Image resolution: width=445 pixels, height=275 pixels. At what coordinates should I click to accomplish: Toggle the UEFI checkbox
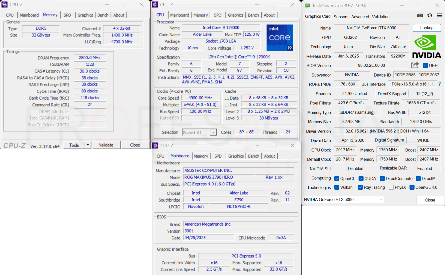coord(426,65)
